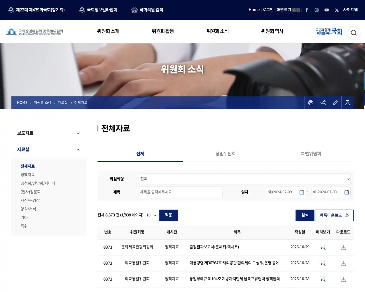The height and width of the screenshot is (292, 365).
Task: Decrease screen size with the minus icon
Action: coord(298,10)
